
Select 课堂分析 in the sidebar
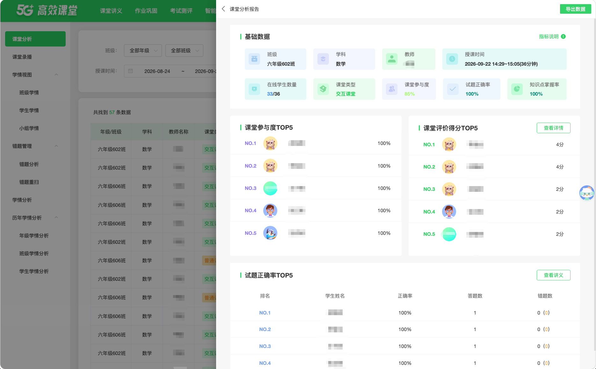pyautogui.click(x=35, y=39)
